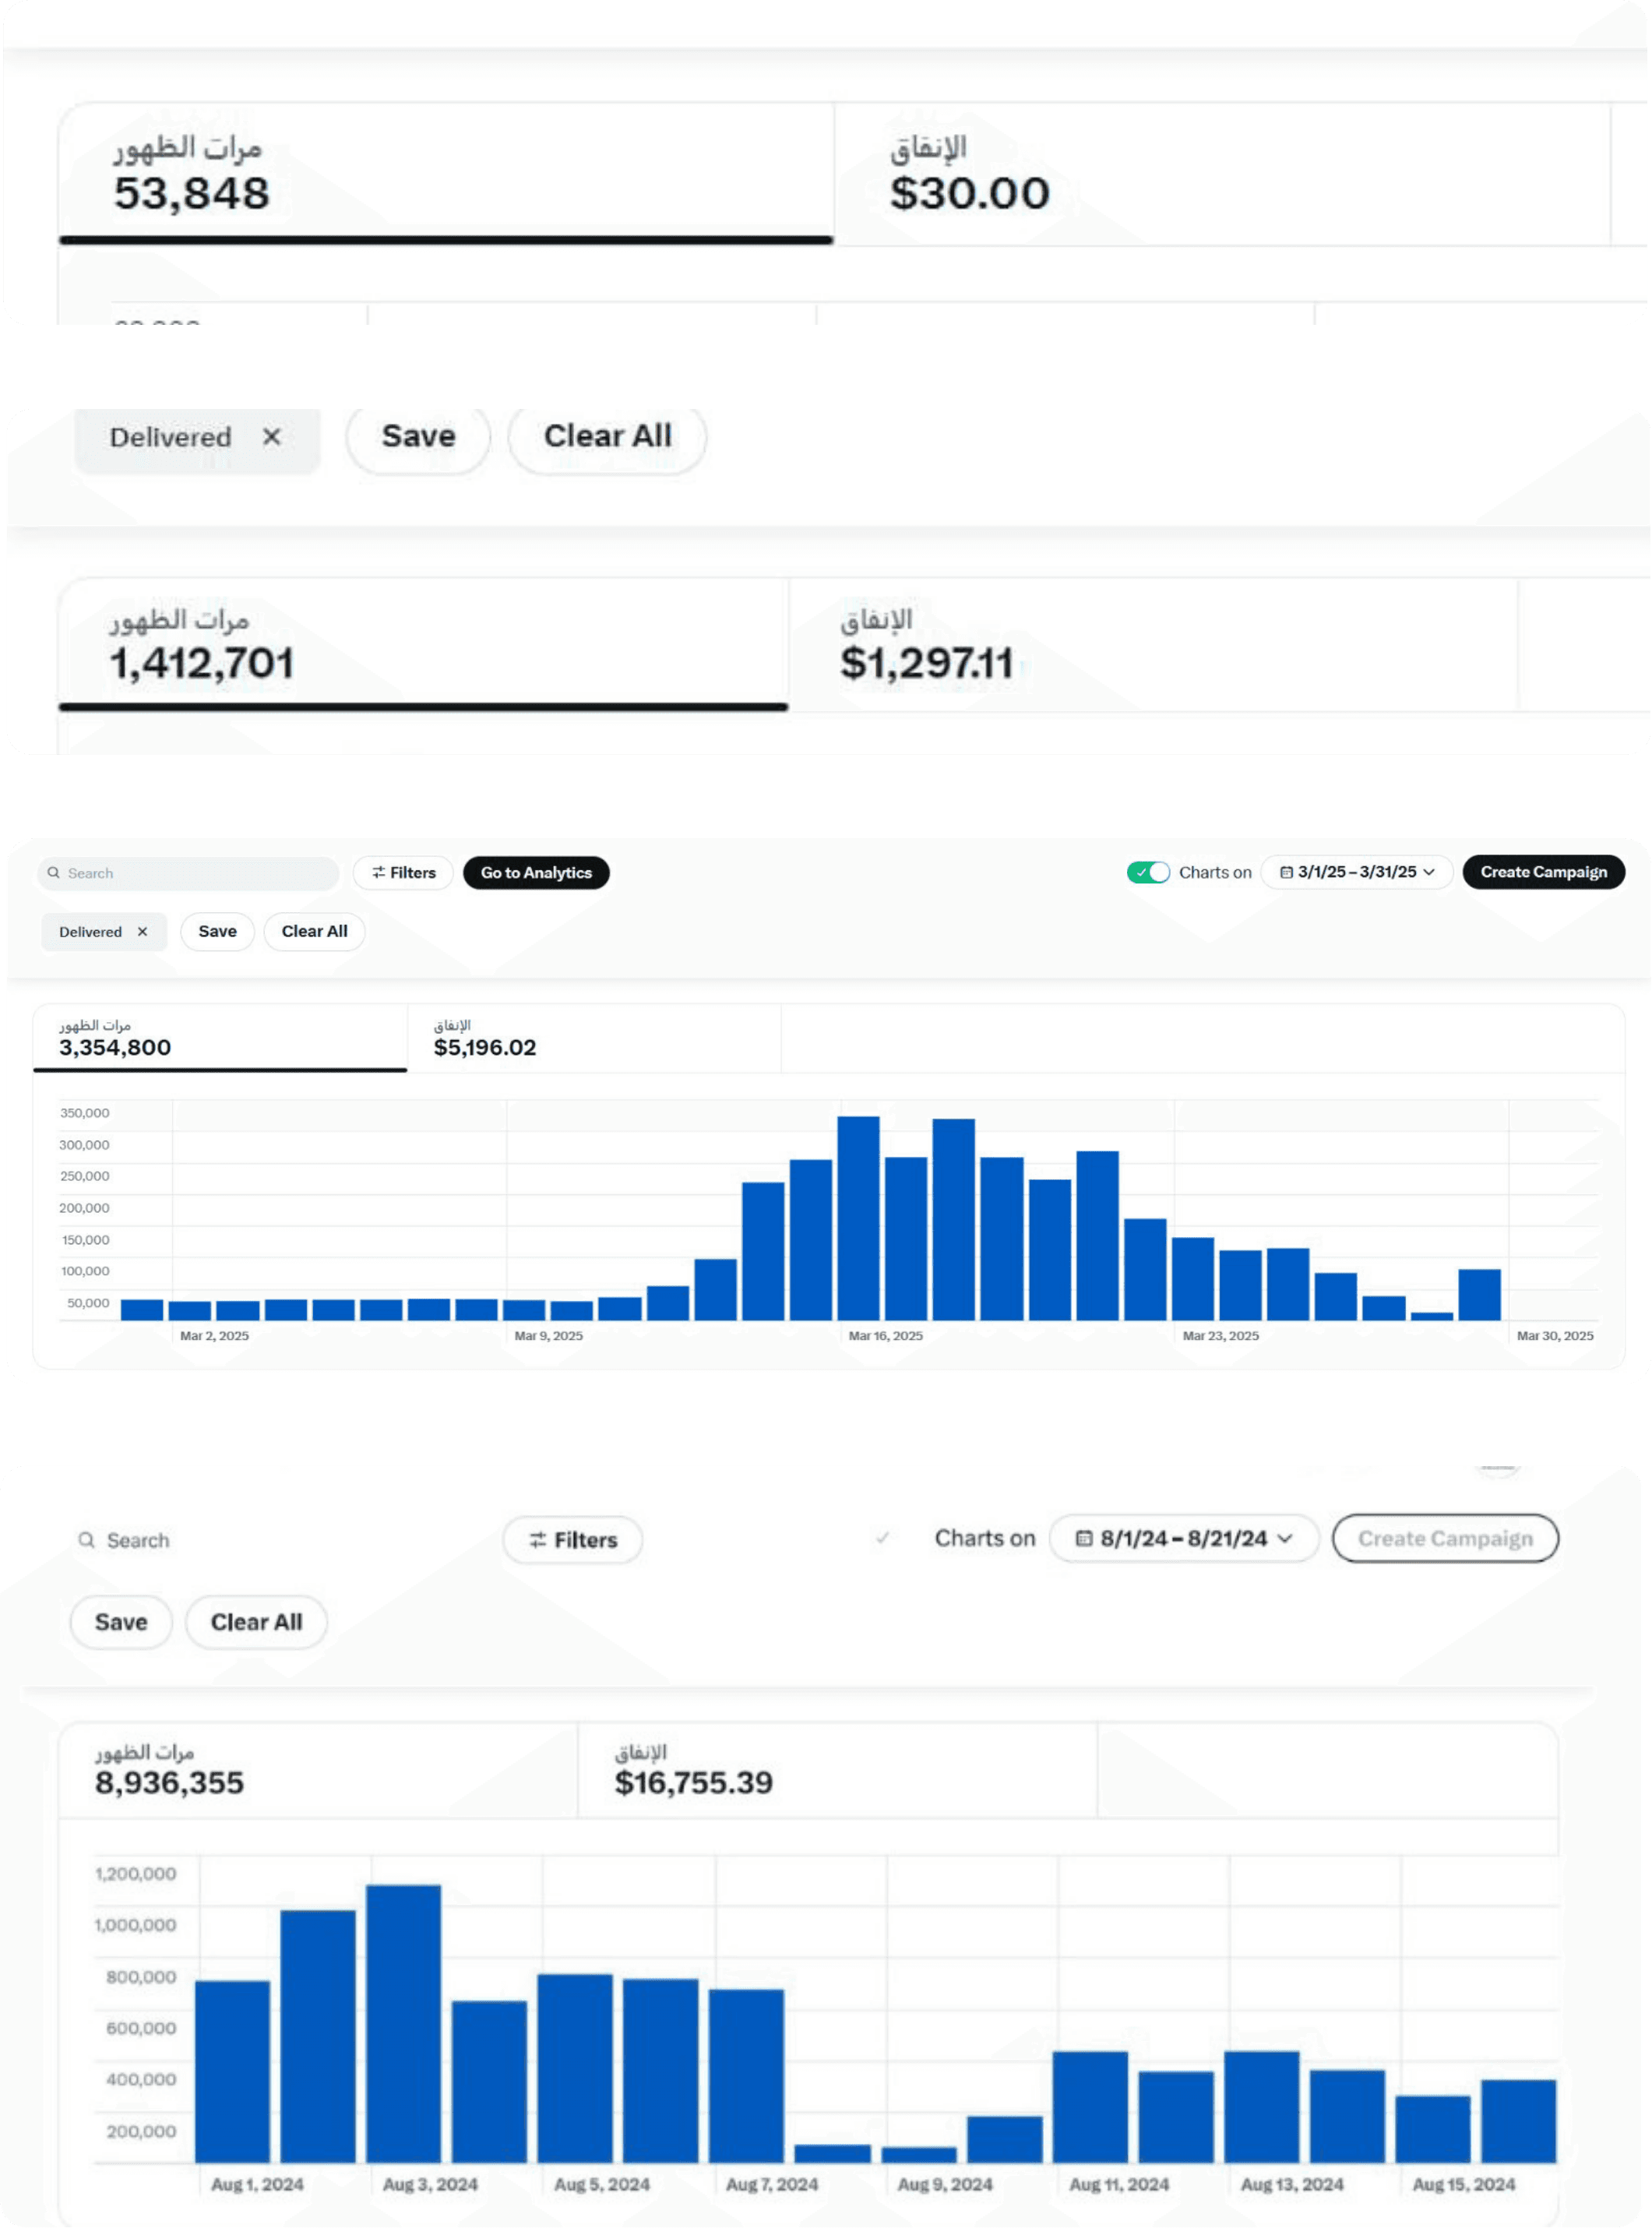Click the sliders icon on the August panel Filters button
Viewport: 1652px width, 2228px height.
pyautogui.click(x=537, y=1540)
